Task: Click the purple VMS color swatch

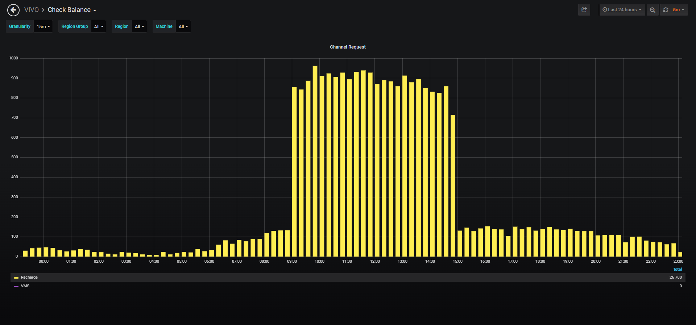Action: tap(16, 287)
